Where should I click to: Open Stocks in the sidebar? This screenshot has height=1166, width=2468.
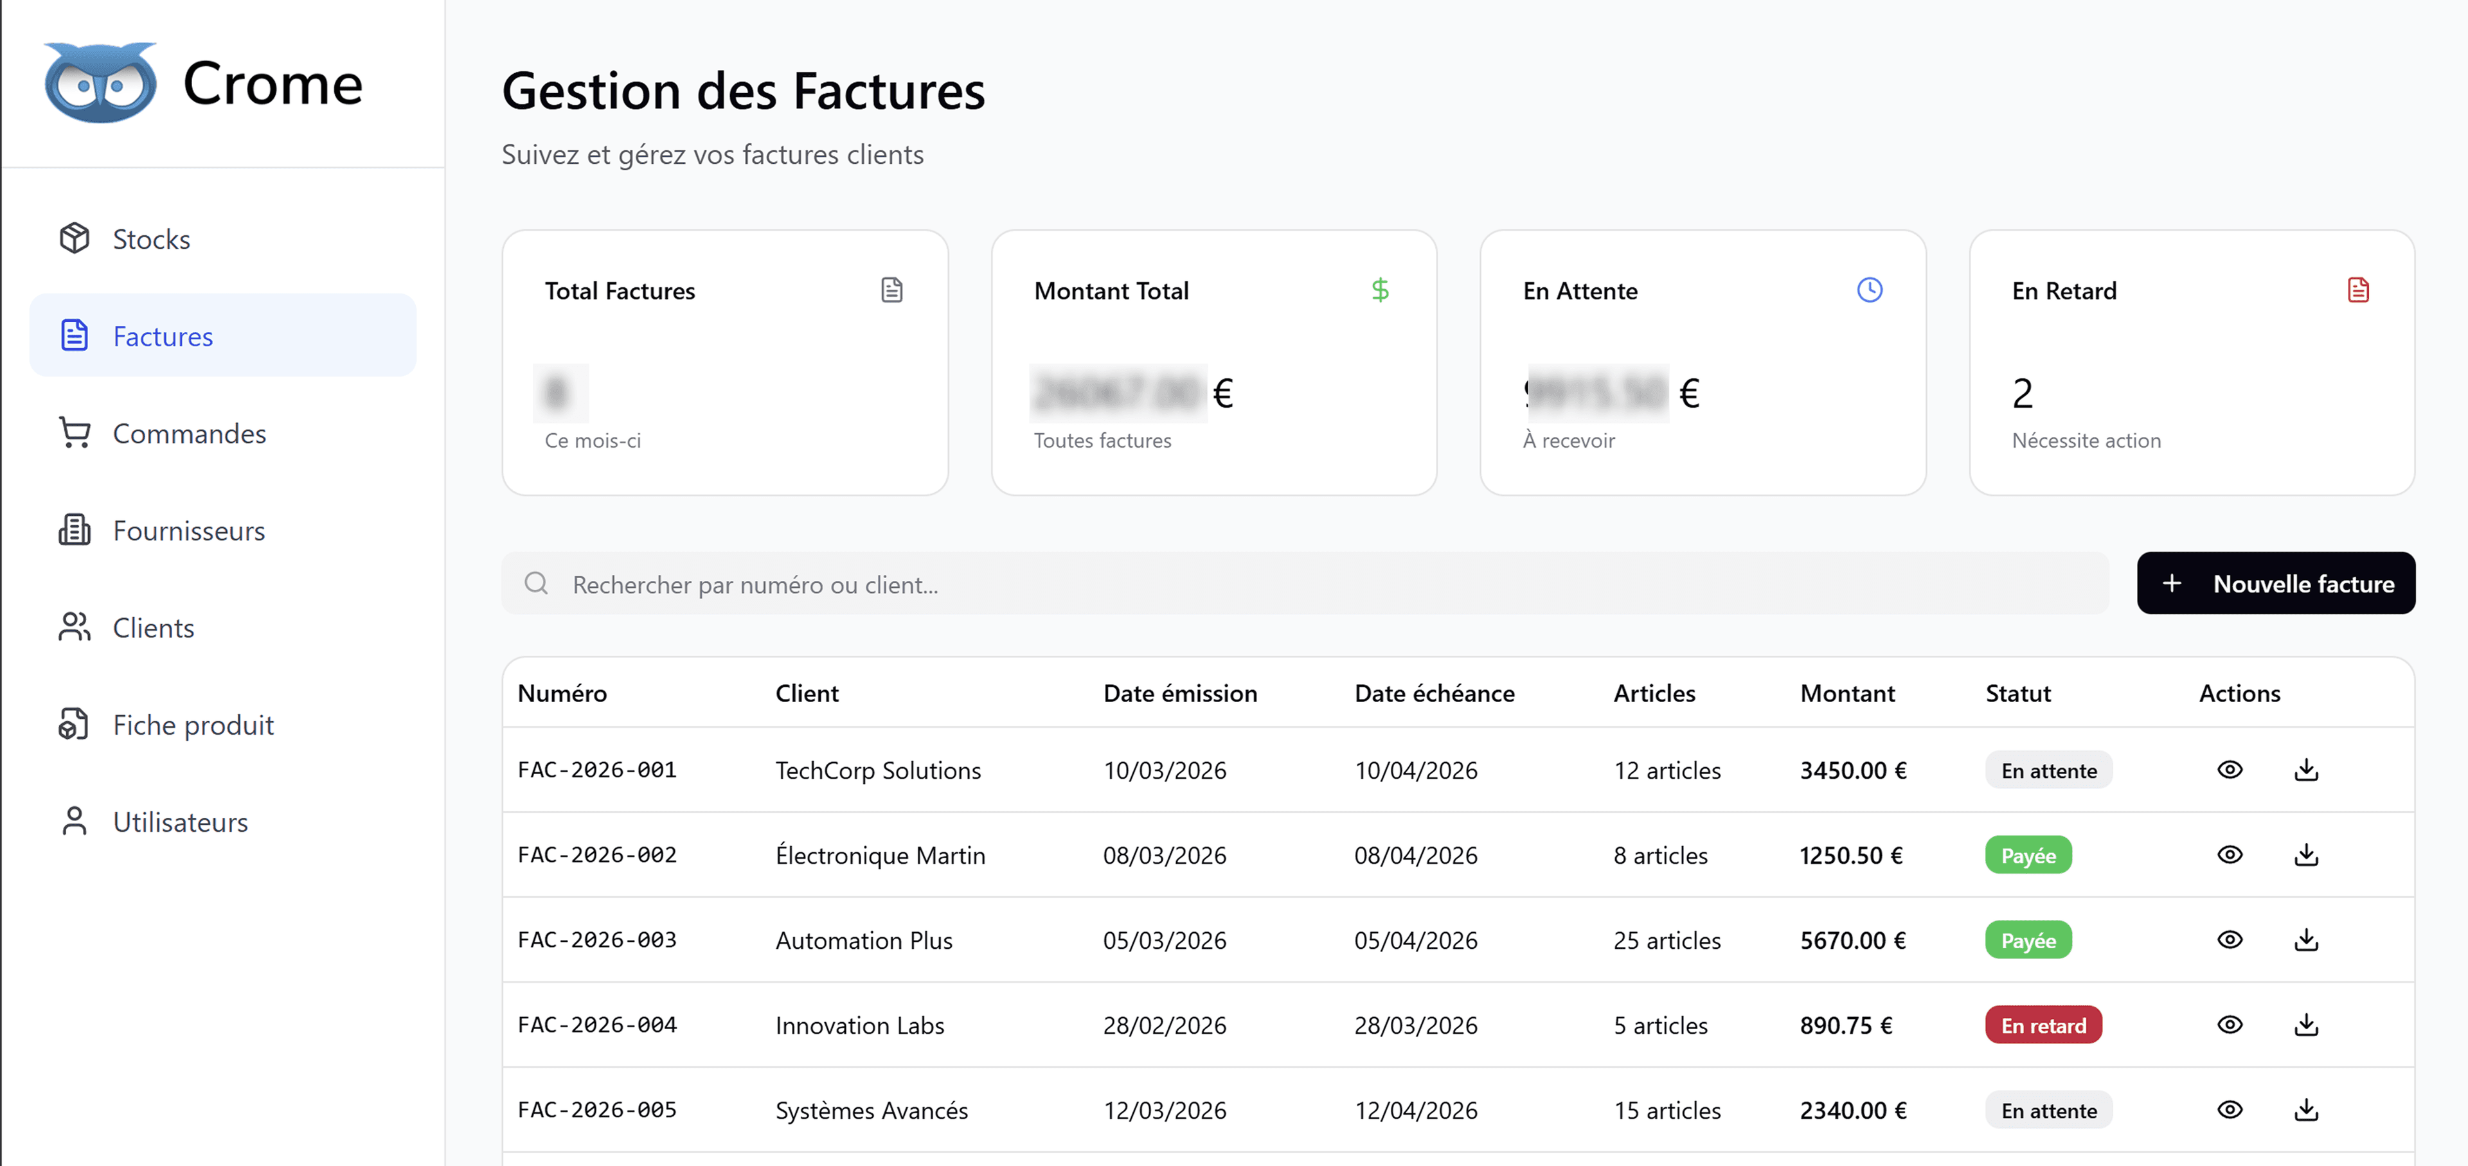pyautogui.click(x=222, y=238)
